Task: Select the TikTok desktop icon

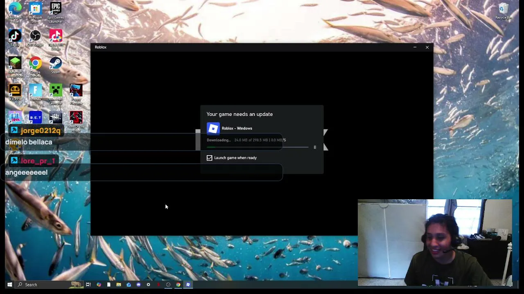Action: coord(15,38)
